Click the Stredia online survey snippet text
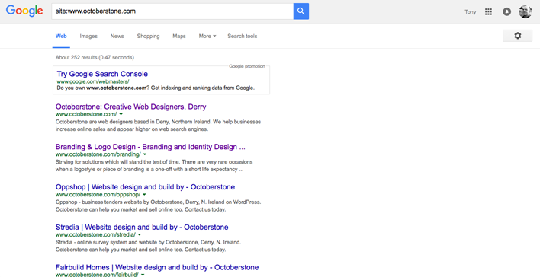The height and width of the screenshot is (277, 540). 148,246
